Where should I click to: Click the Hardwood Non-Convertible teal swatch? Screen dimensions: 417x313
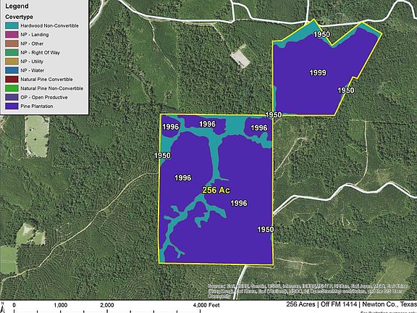click(12, 26)
